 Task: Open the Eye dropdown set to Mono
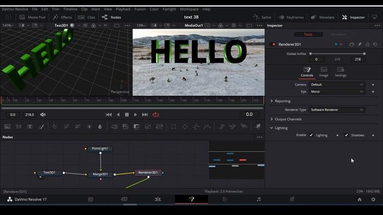(337, 91)
